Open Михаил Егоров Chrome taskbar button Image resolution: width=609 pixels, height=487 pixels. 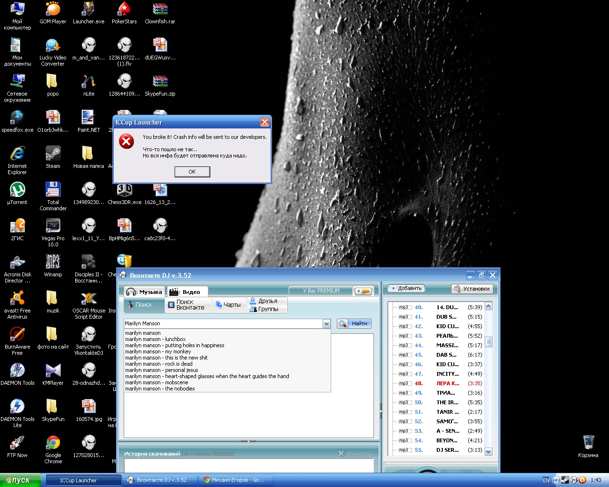236,480
